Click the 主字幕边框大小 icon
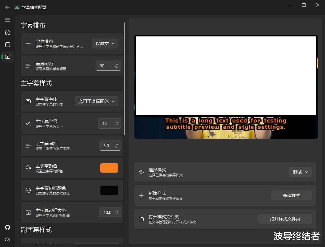The width and height of the screenshot is (325, 247). (x=28, y=212)
